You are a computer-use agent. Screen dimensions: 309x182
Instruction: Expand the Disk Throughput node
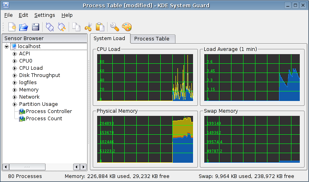14,75
